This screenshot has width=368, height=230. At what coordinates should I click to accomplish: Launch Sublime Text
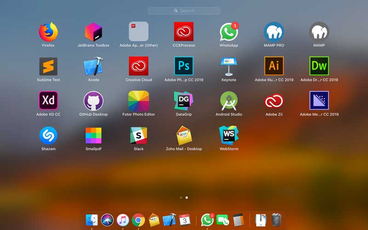[48, 66]
